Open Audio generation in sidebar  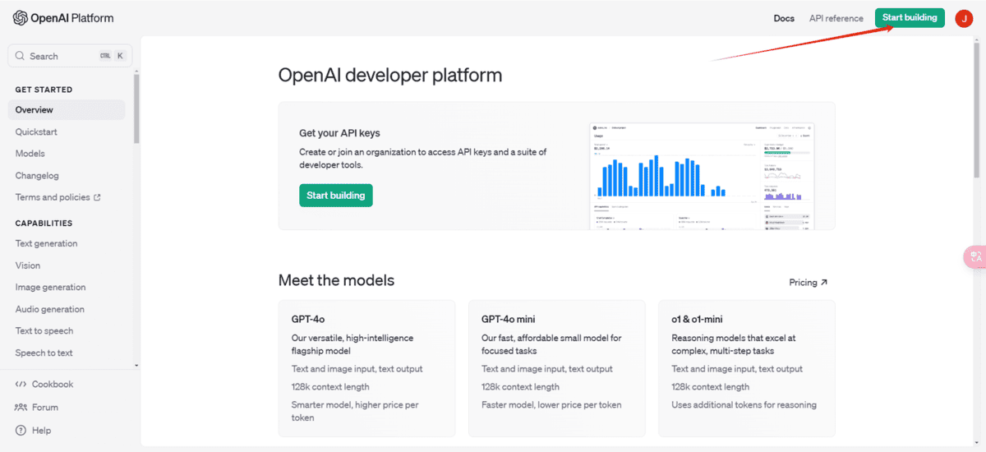pos(49,309)
